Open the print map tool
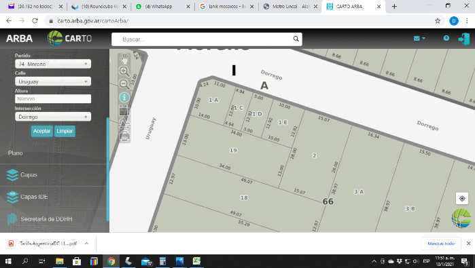Image resolution: width=475 pixels, height=268 pixels. [124, 136]
